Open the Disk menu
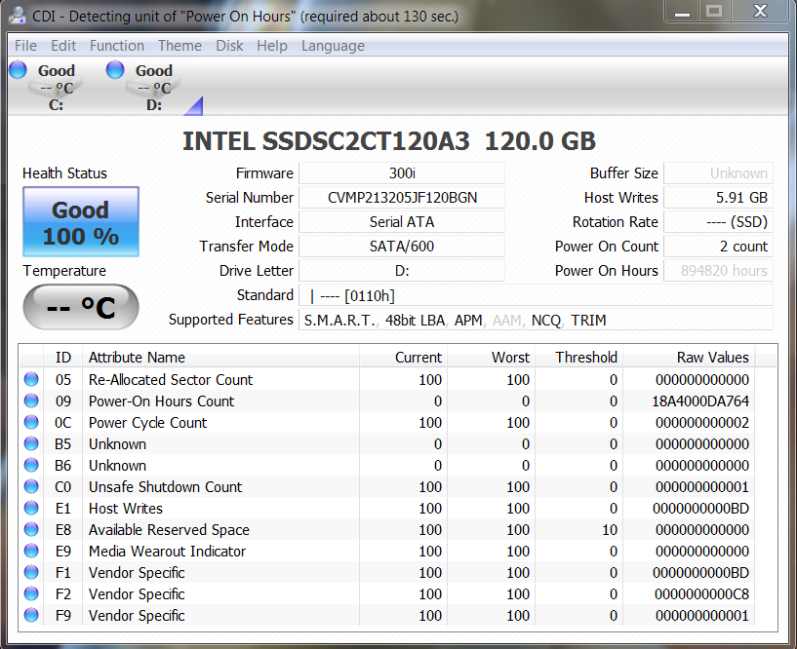 pyautogui.click(x=229, y=46)
